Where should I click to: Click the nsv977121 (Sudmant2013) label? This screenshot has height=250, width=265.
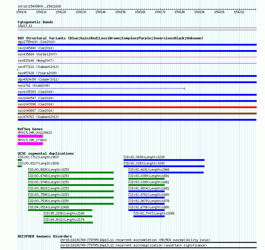tap(38, 67)
